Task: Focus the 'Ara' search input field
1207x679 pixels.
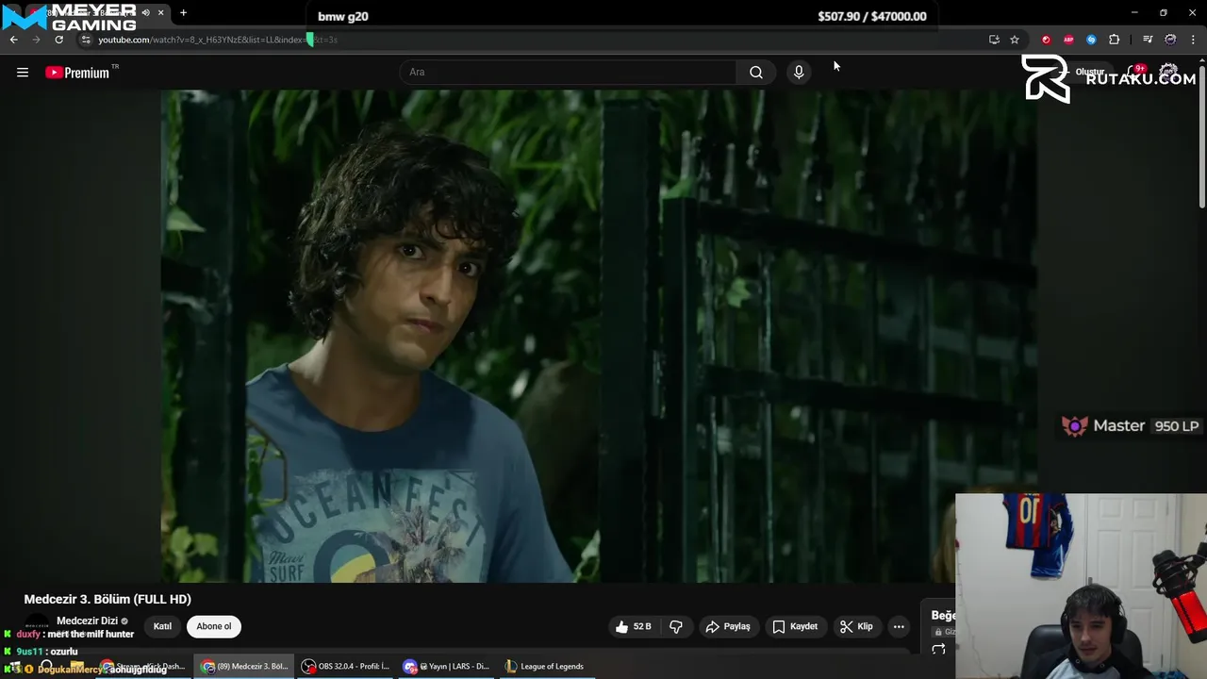Action: click(x=570, y=73)
